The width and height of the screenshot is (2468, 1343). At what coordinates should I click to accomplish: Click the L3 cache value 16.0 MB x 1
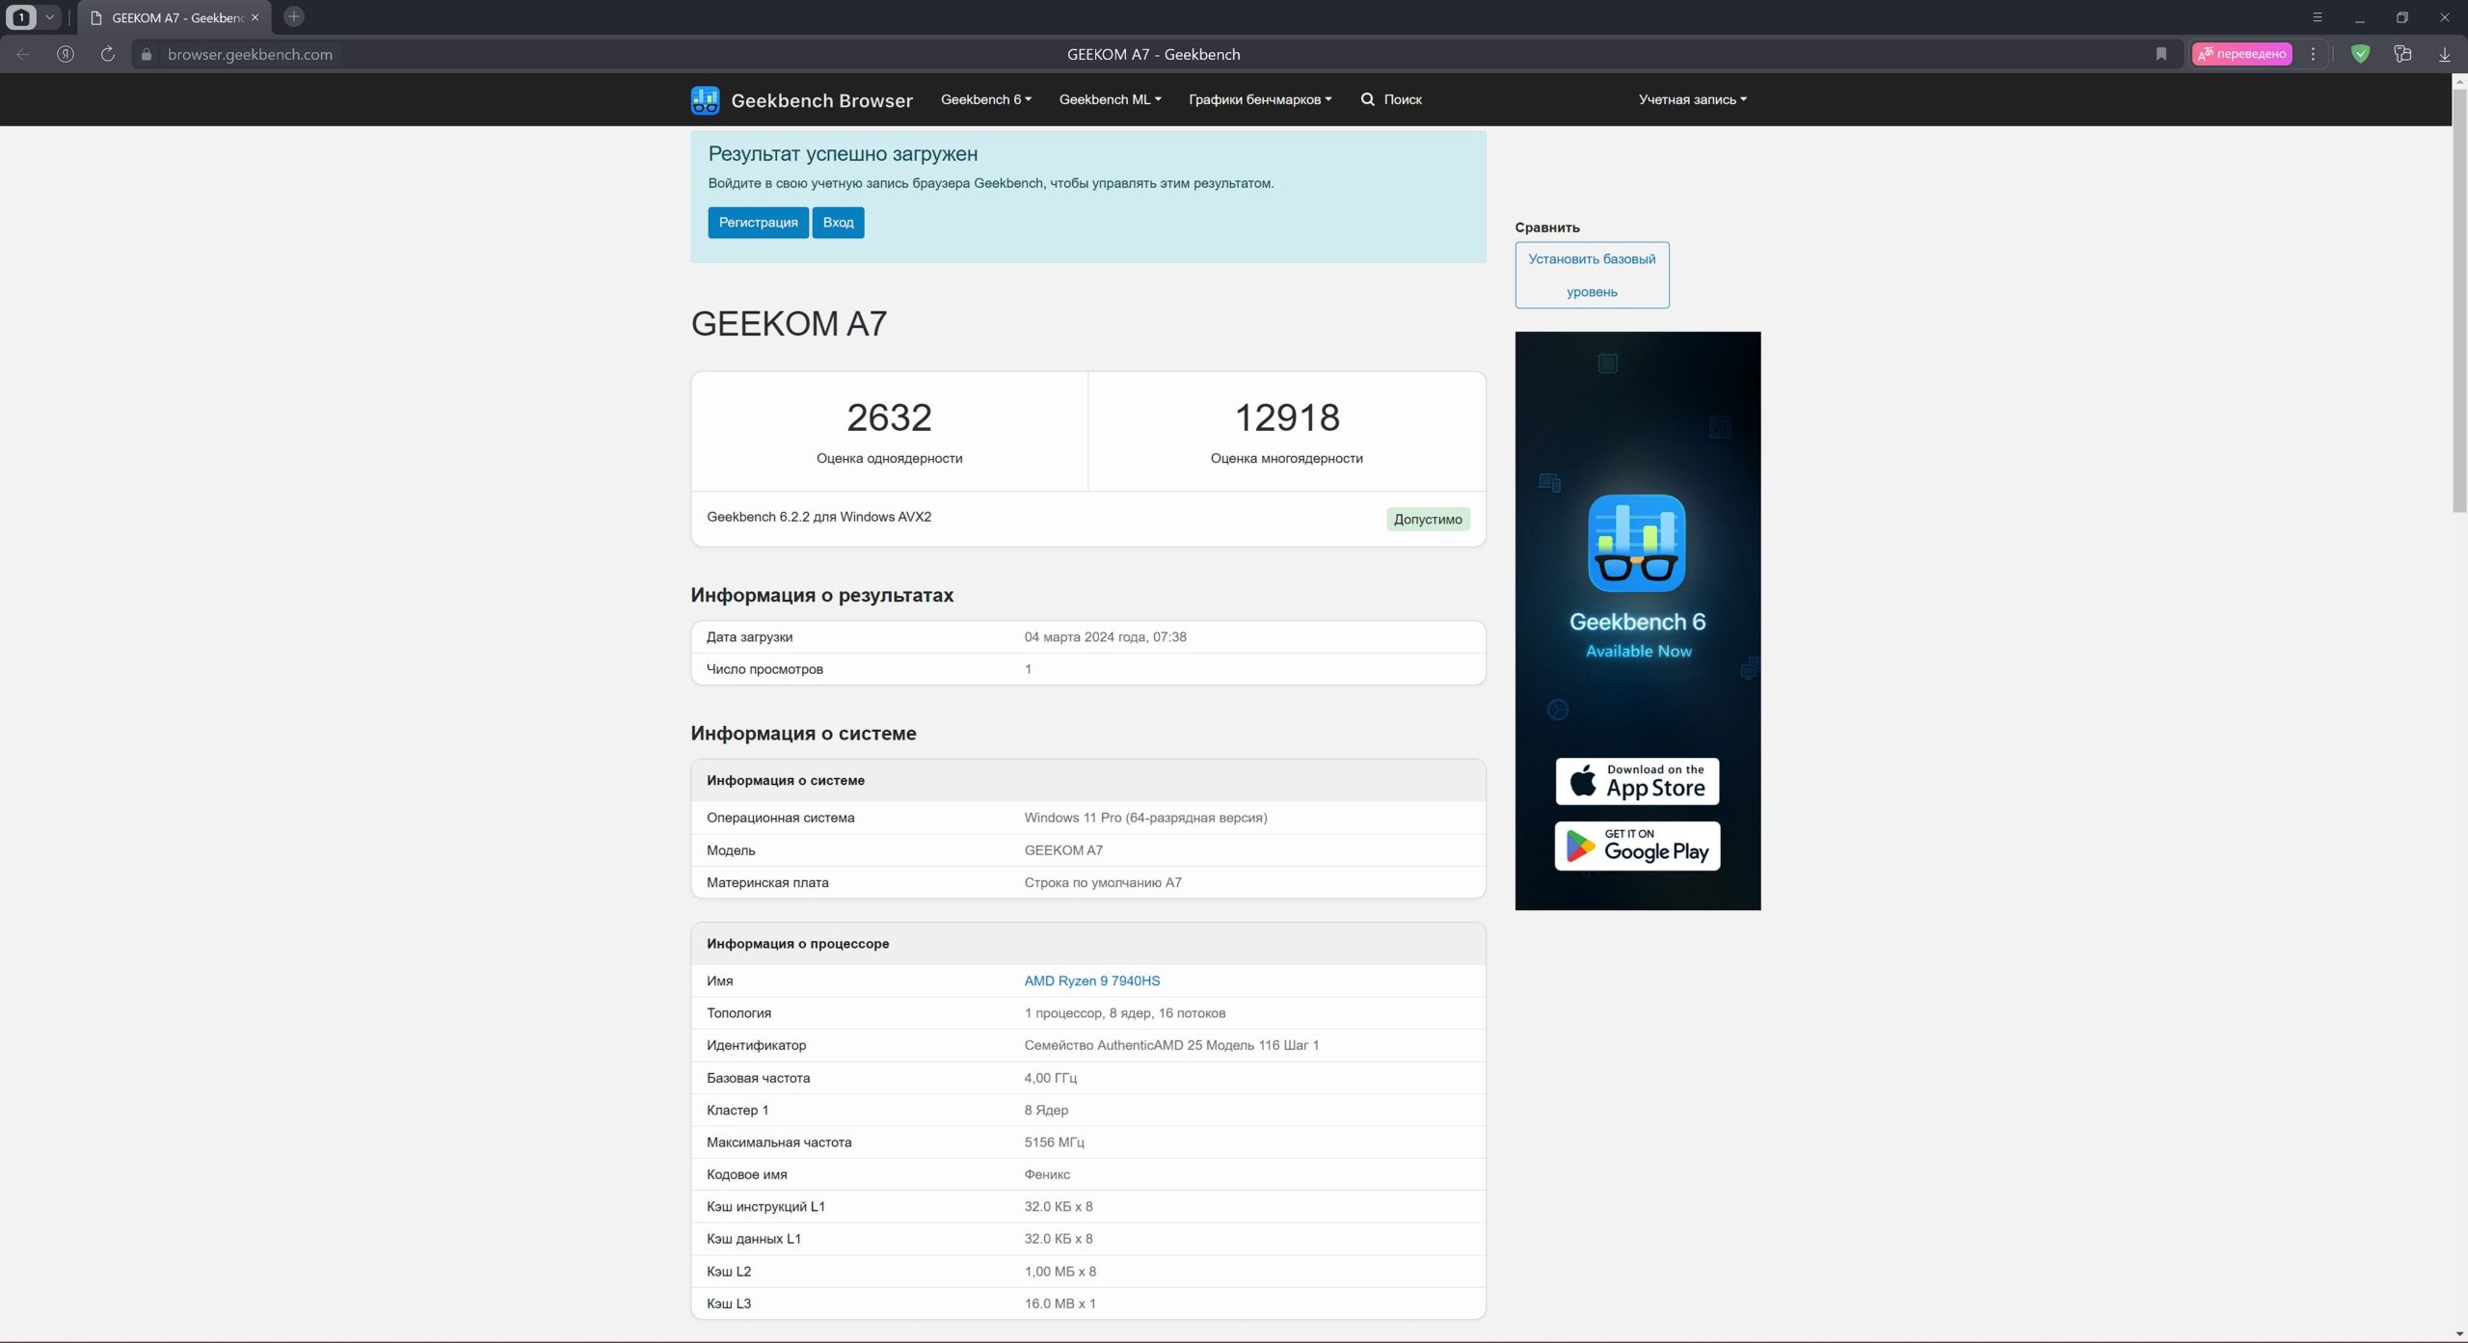1060,1303
